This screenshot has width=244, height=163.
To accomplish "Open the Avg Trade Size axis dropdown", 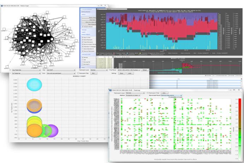I will (x=26, y=70).
